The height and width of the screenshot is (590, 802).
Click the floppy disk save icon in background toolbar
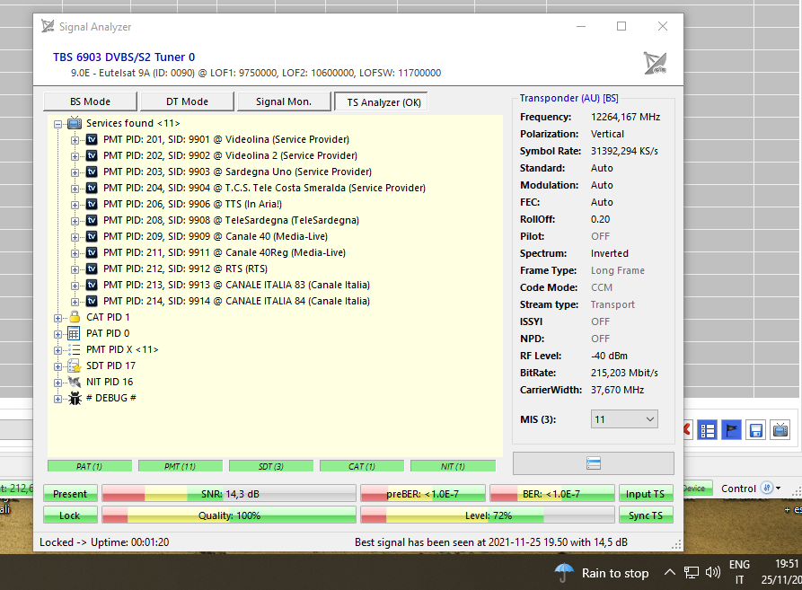tap(756, 430)
